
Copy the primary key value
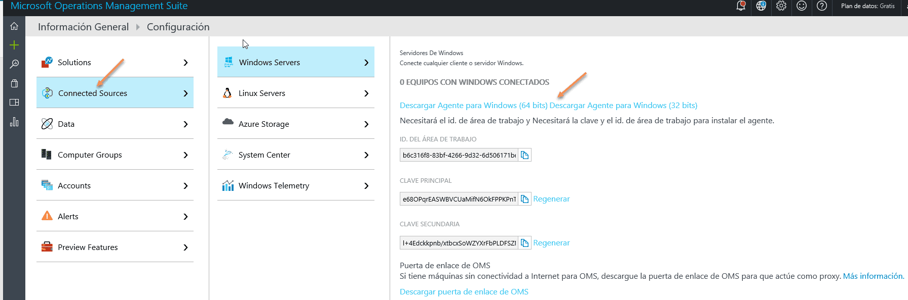click(525, 199)
